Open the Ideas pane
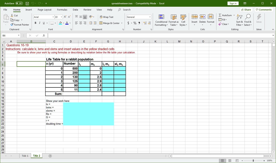The image size is (276, 163). point(259,19)
